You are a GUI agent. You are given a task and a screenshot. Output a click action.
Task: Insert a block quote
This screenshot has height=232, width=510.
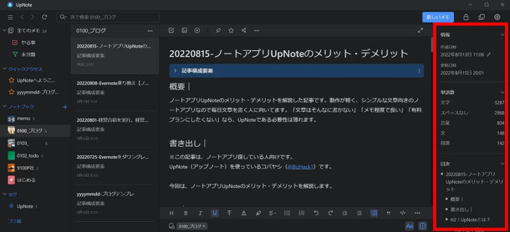click(388, 213)
